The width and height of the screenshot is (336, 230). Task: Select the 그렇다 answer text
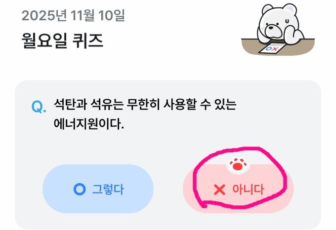108,190
